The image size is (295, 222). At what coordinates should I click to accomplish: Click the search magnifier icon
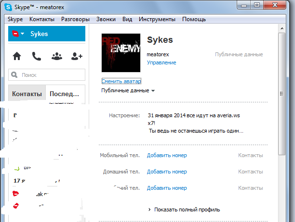(x=15, y=75)
